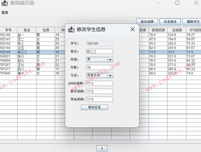Click the 删除学生 button
Screen dimensions: 201x152
click(x=192, y=22)
